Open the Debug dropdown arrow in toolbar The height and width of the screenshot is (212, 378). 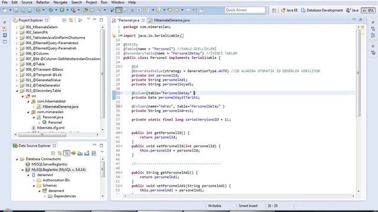[56, 10]
